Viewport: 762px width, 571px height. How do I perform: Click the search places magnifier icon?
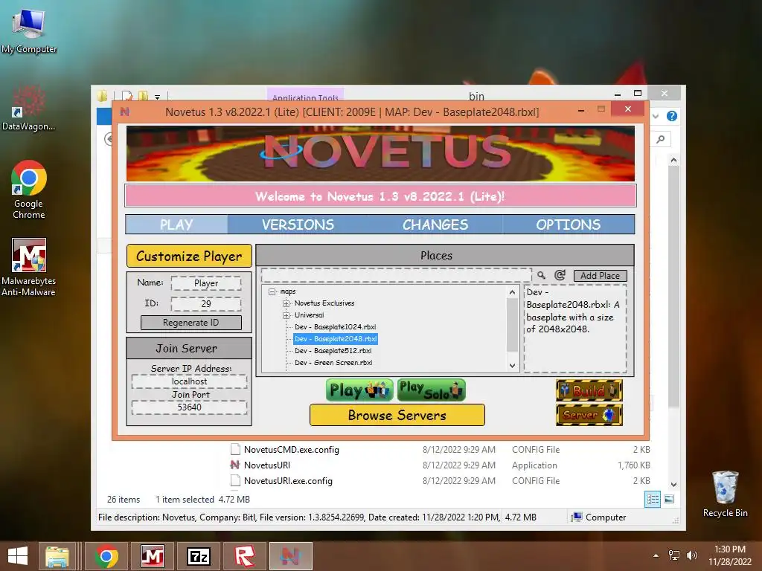point(542,275)
